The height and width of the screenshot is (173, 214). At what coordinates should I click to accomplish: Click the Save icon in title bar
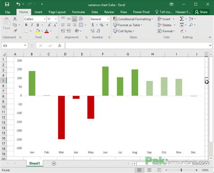click(x=7, y=4)
